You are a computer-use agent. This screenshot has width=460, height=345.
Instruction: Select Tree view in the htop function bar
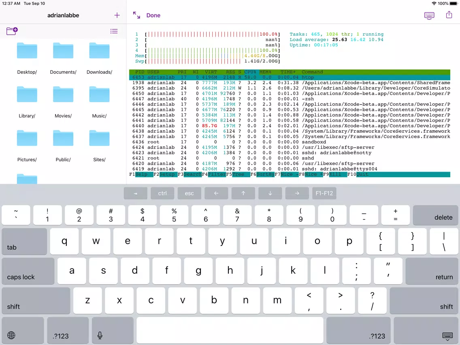tap(238, 174)
